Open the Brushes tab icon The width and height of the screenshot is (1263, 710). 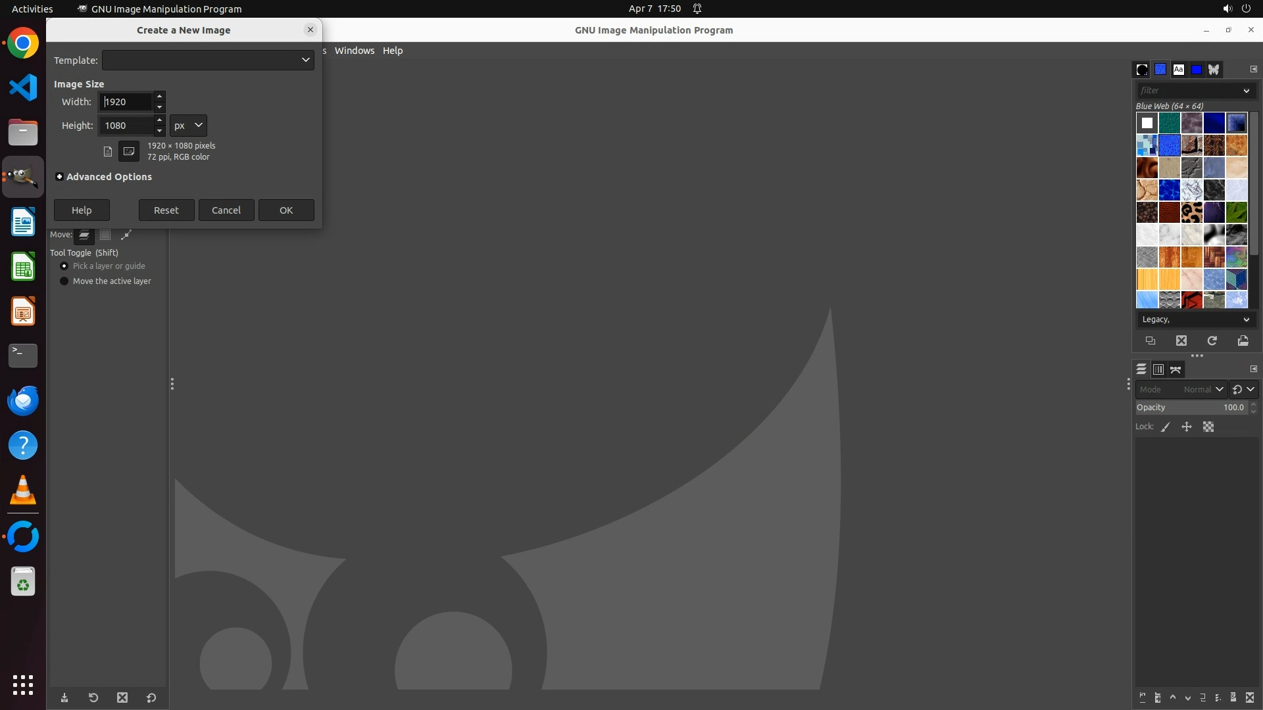[1142, 70]
